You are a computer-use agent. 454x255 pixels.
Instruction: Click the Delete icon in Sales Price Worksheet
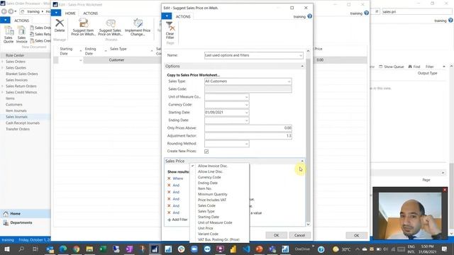pos(60,23)
